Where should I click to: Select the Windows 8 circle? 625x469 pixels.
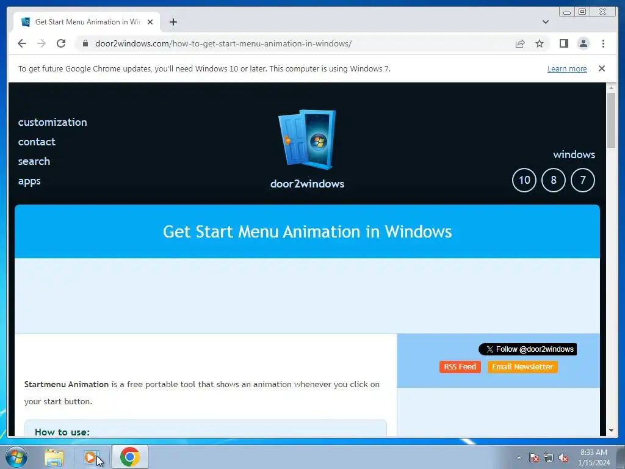click(553, 180)
